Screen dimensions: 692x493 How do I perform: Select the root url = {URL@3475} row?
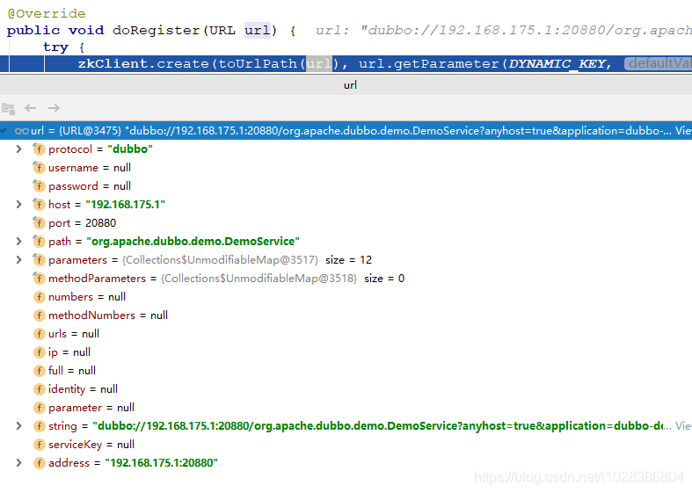pos(346,131)
